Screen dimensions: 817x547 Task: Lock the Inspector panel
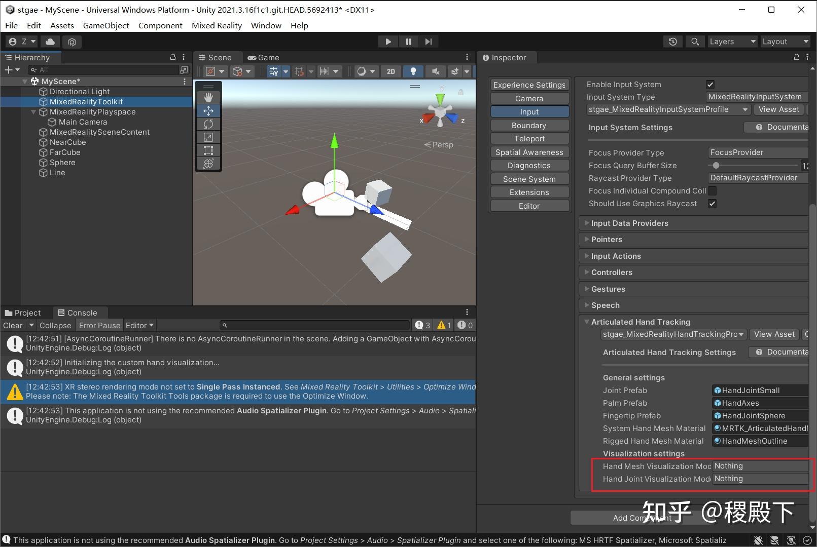(797, 57)
